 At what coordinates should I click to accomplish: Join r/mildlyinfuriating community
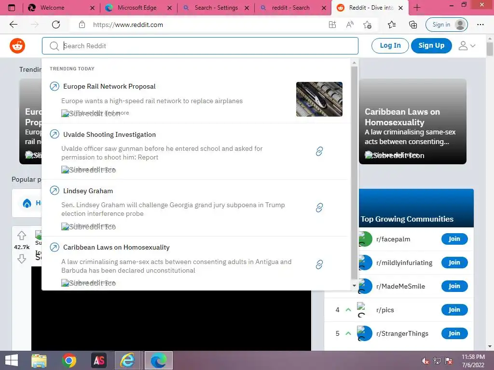click(454, 263)
